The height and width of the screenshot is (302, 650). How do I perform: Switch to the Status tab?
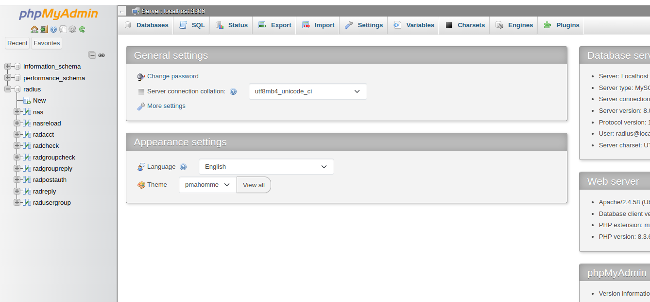click(x=231, y=25)
